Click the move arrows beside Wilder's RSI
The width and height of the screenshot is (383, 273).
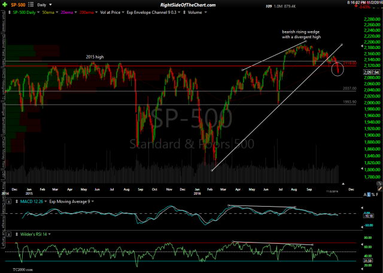pos(17,235)
